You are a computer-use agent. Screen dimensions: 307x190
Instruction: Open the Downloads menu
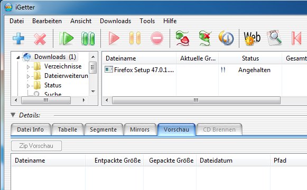point(116,21)
